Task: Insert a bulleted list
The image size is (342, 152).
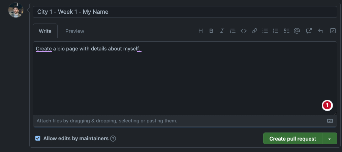Action: click(x=265, y=31)
